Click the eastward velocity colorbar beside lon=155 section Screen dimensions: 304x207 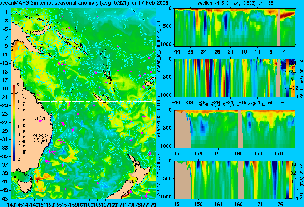tap(288, 78)
